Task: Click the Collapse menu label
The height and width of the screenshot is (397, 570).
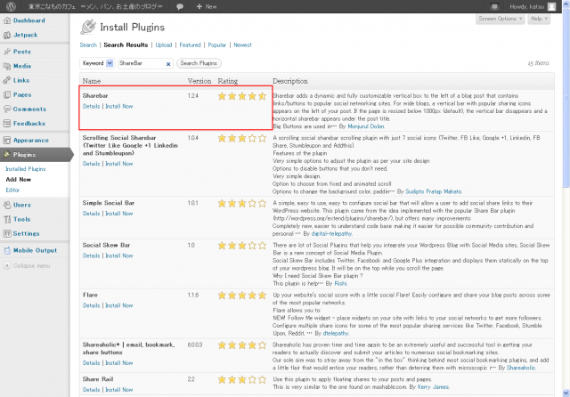Action: click(32, 266)
